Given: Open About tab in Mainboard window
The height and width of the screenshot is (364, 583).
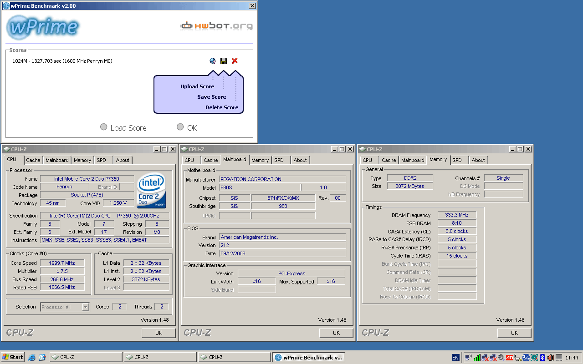Looking at the screenshot, I should (300, 160).
